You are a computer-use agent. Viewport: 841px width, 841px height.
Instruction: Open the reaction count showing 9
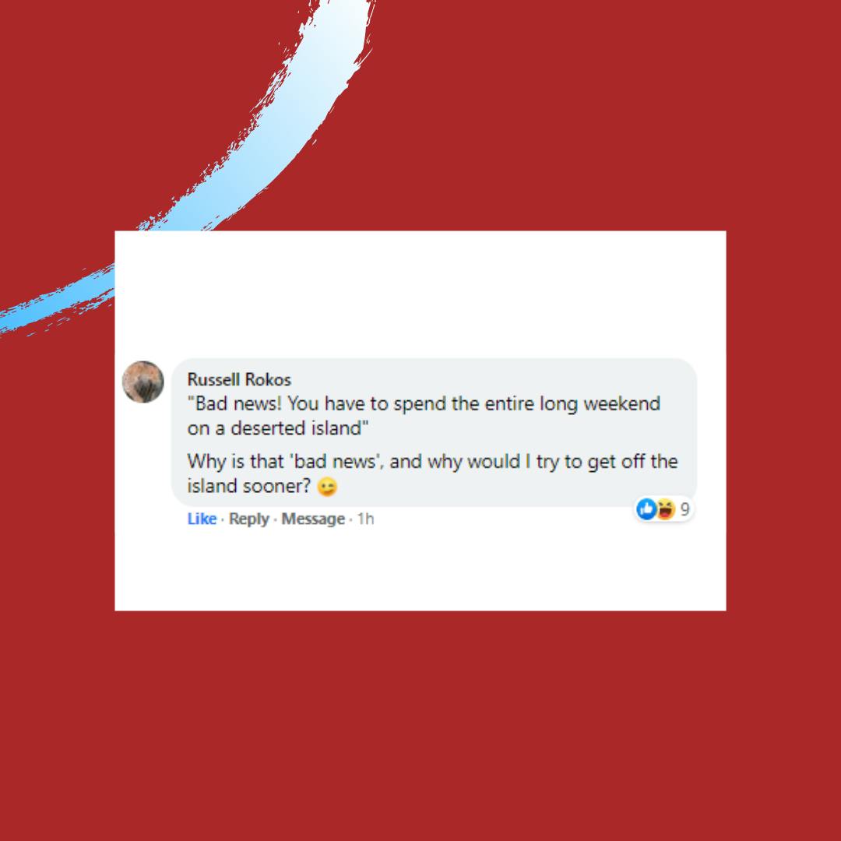684,509
